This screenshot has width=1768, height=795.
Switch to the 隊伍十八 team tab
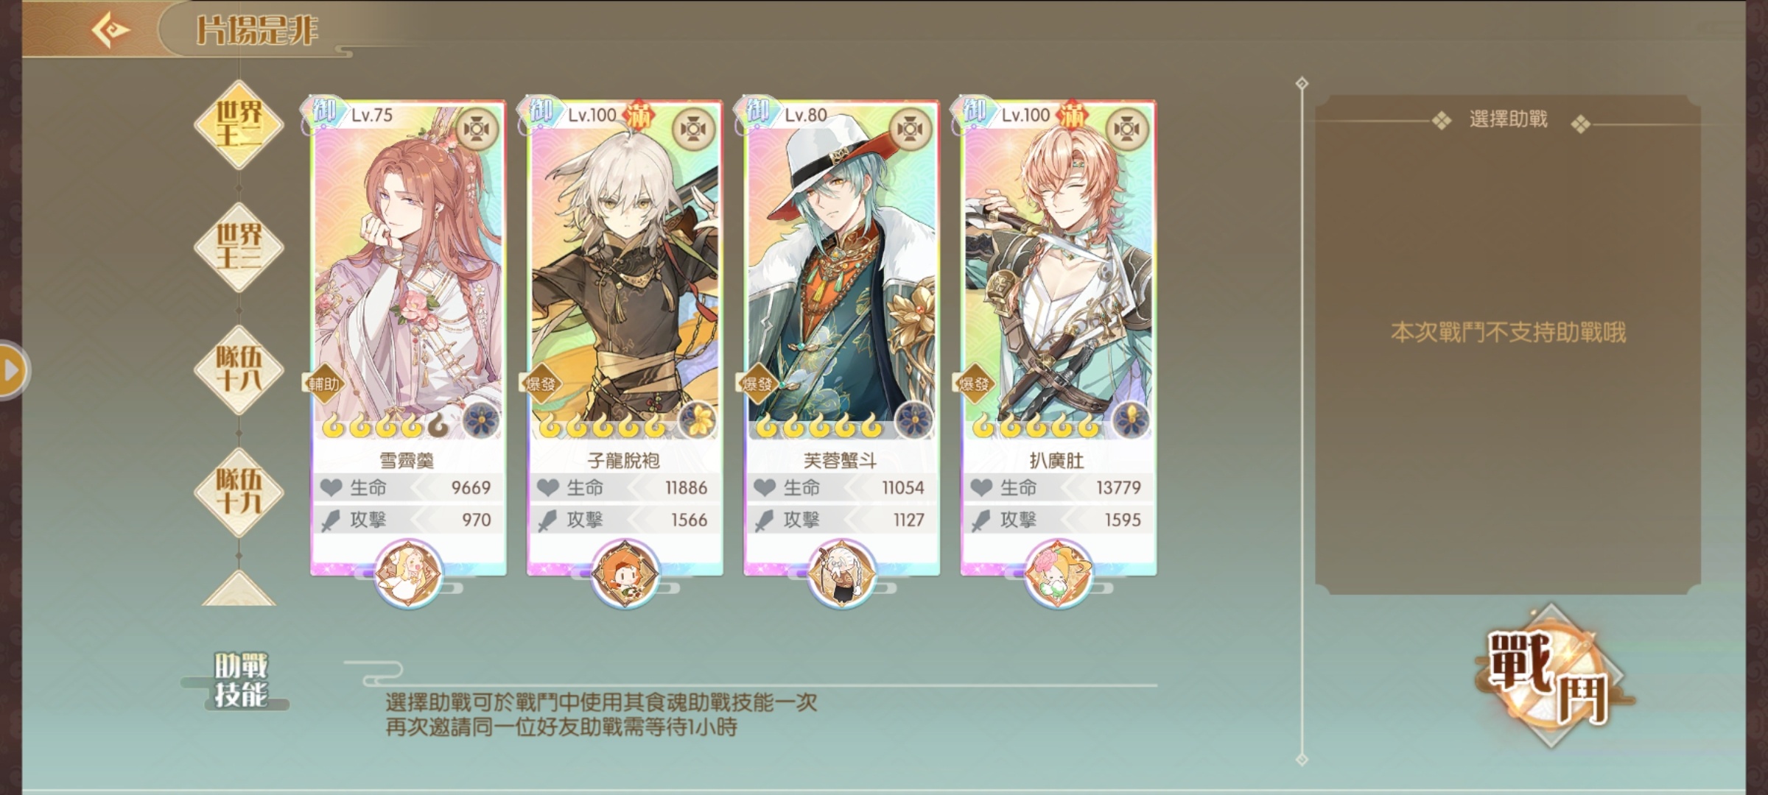coord(239,370)
